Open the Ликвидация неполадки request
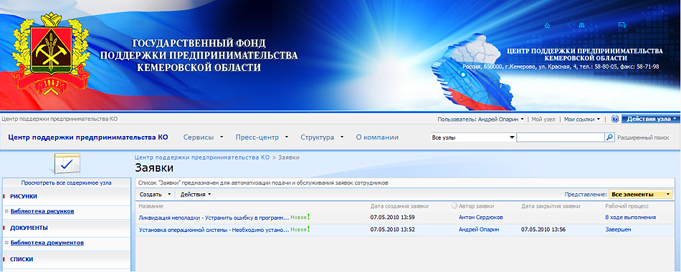 [x=214, y=218]
